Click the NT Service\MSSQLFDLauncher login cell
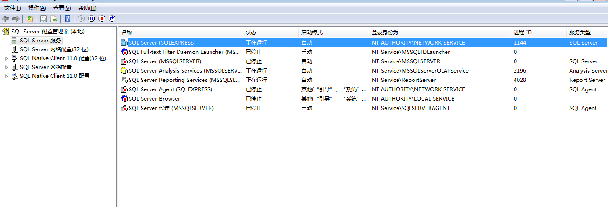The width and height of the screenshot is (608, 207). coord(411,52)
